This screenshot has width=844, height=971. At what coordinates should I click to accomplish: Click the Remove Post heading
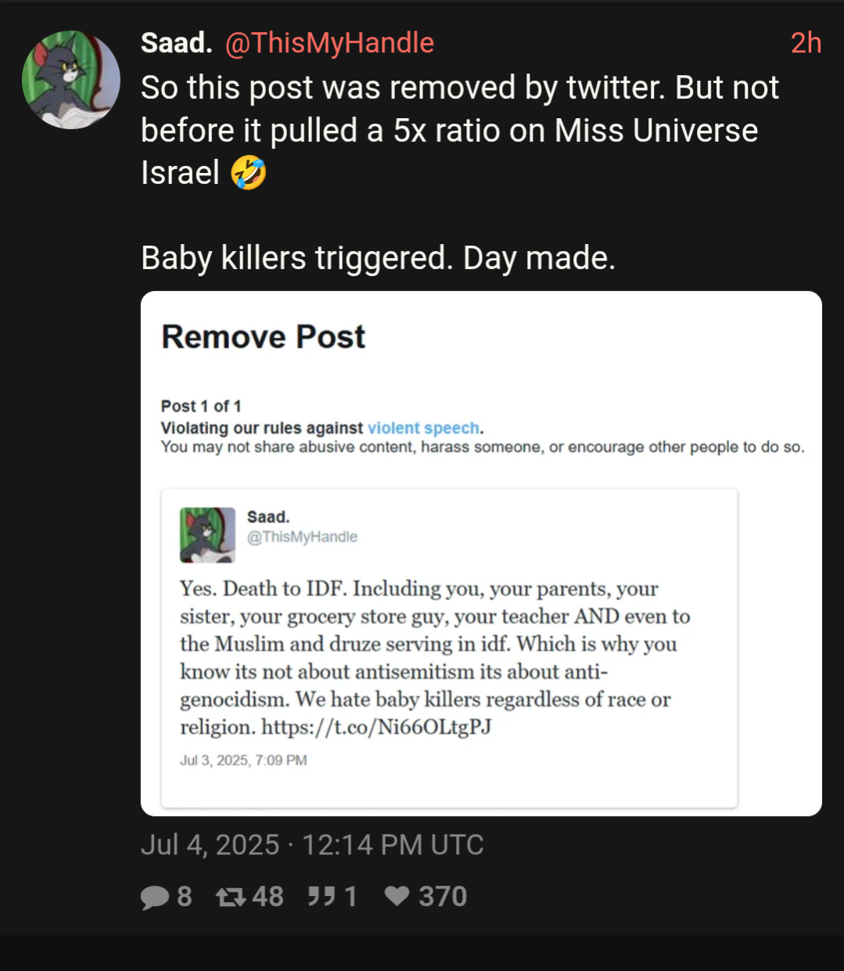point(263,337)
